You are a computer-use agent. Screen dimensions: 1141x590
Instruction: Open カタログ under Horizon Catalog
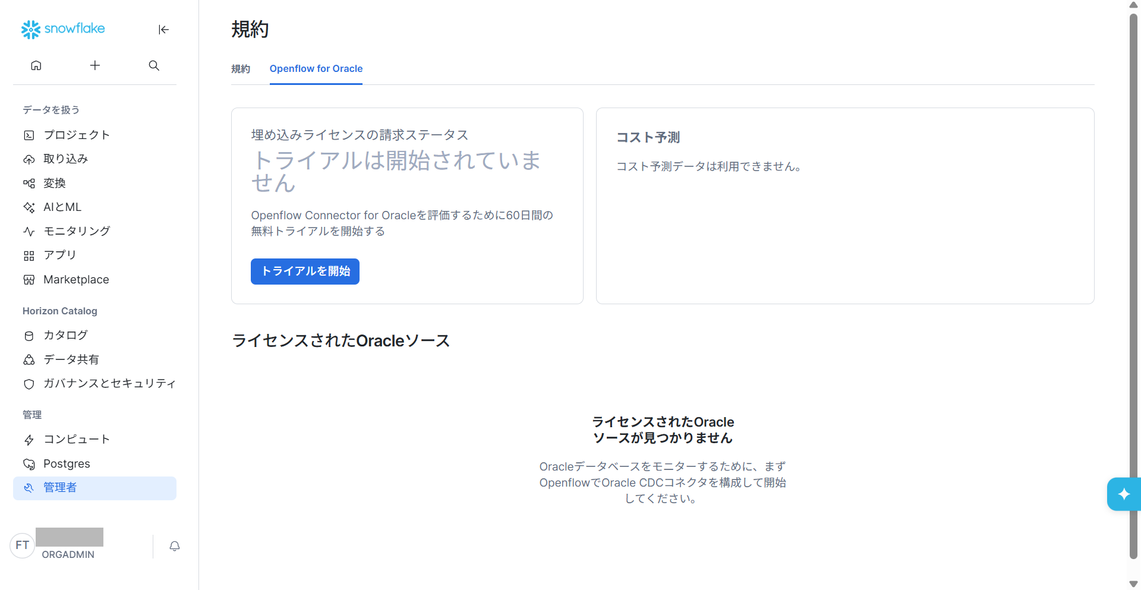(95, 335)
